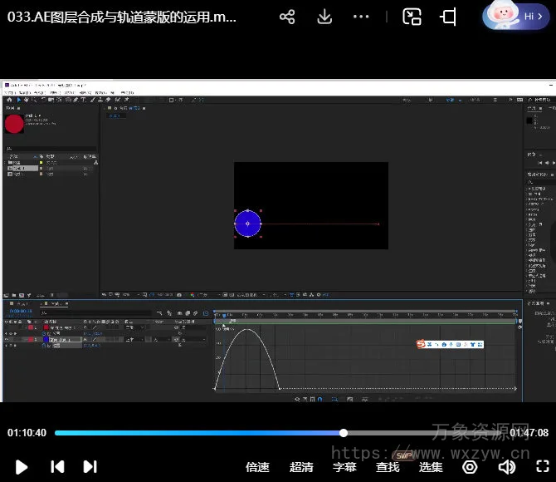
Task: Click the download icon in top bar
Action: tap(324, 17)
